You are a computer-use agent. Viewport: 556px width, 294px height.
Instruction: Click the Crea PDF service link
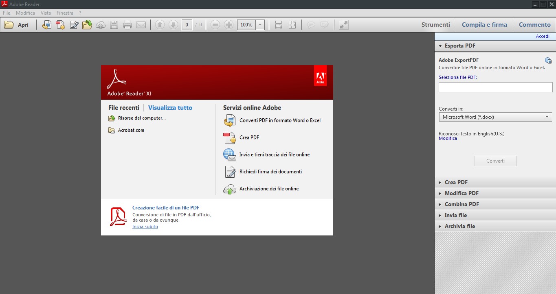click(249, 137)
